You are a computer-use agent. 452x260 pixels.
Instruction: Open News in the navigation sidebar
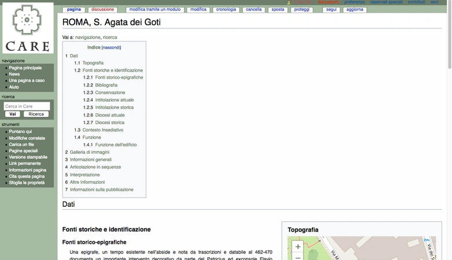14,75
